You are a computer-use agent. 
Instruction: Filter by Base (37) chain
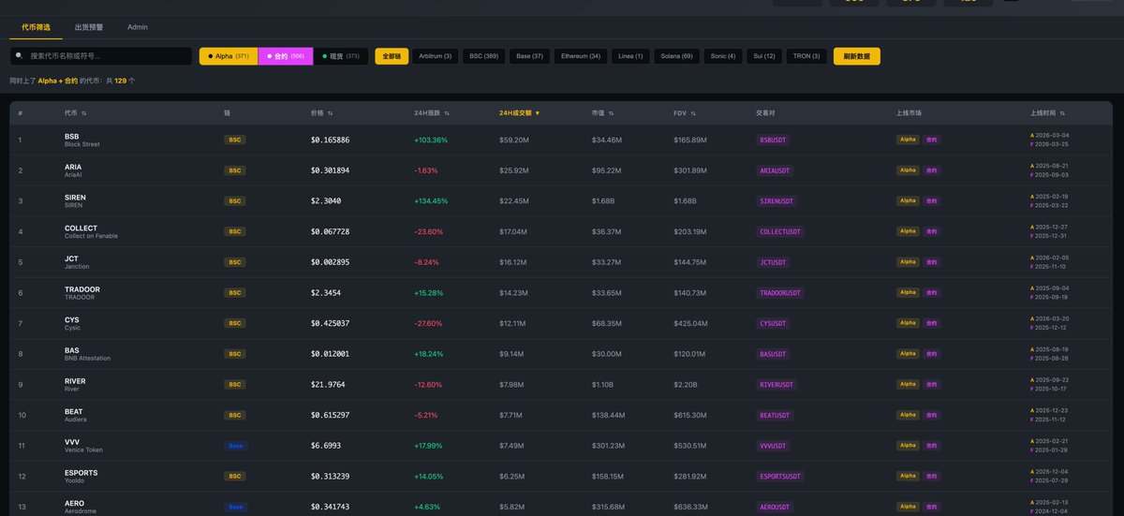point(530,56)
